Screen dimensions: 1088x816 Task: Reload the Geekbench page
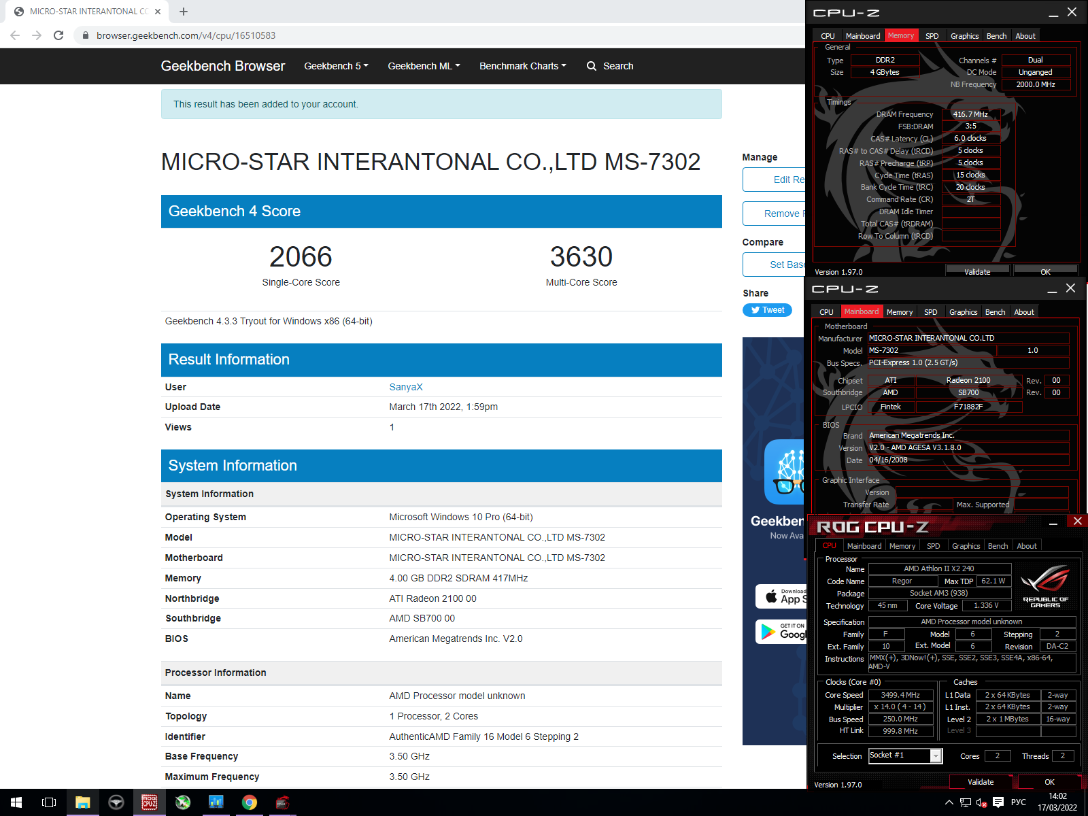pos(58,35)
